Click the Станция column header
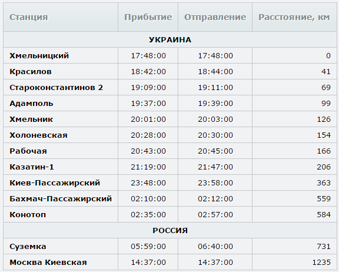This screenshot has width=339, height=272. 28,17
